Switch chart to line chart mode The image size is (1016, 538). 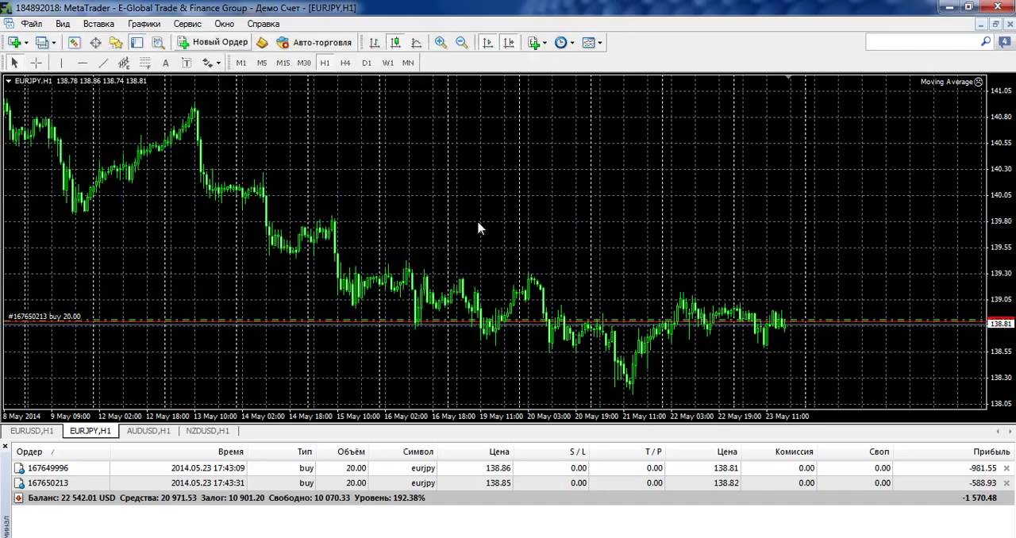[416, 43]
